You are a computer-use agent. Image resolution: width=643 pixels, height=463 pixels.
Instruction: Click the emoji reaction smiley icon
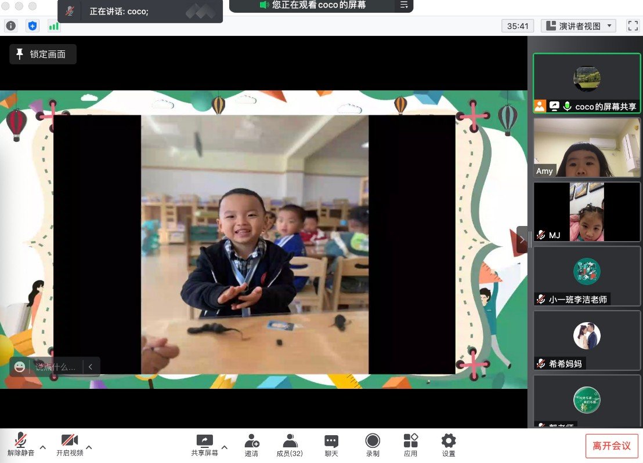click(x=20, y=367)
